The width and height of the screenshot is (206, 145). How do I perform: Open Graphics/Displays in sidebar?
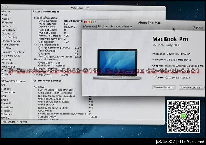point(13,52)
